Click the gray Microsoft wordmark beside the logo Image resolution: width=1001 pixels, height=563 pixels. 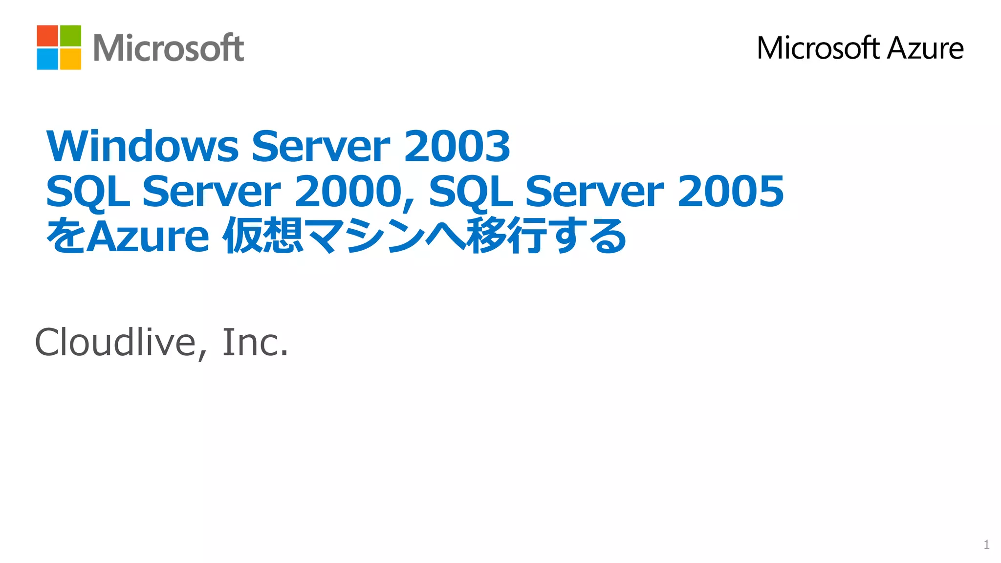click(168, 48)
